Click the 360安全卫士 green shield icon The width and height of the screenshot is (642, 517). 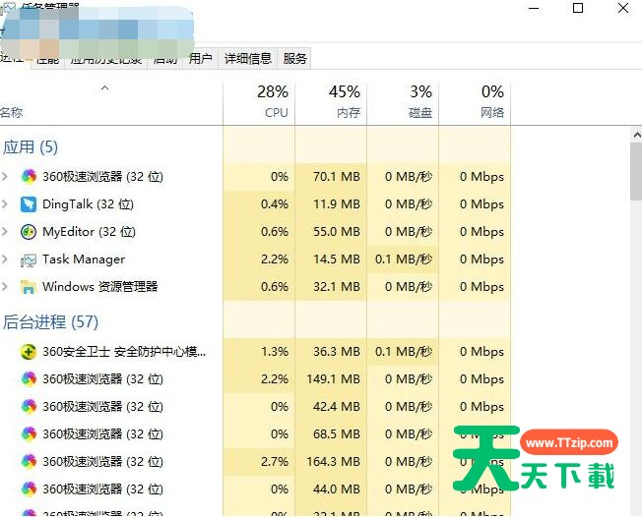pyautogui.click(x=29, y=352)
